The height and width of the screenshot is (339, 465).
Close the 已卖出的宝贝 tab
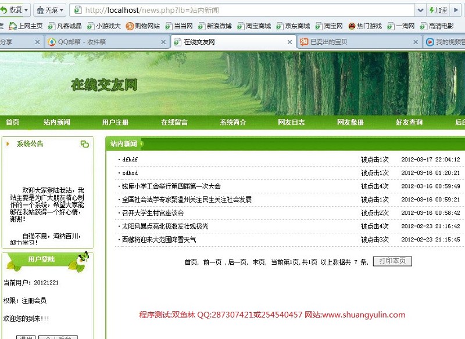(x=416, y=42)
